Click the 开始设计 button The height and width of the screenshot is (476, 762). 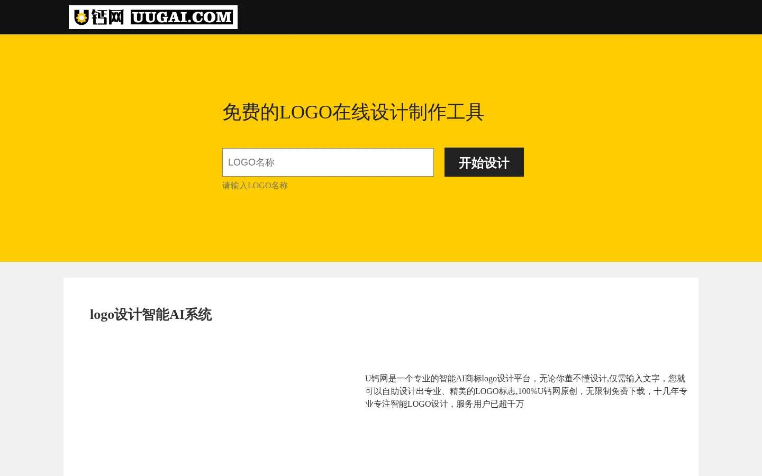pyautogui.click(x=484, y=162)
